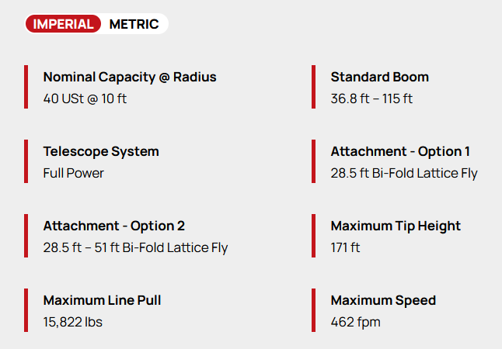Switch units to Metric

[x=134, y=24]
